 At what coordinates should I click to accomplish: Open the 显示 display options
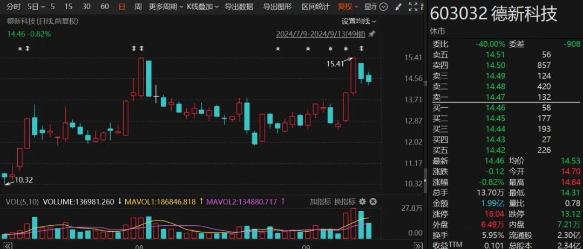(370, 6)
